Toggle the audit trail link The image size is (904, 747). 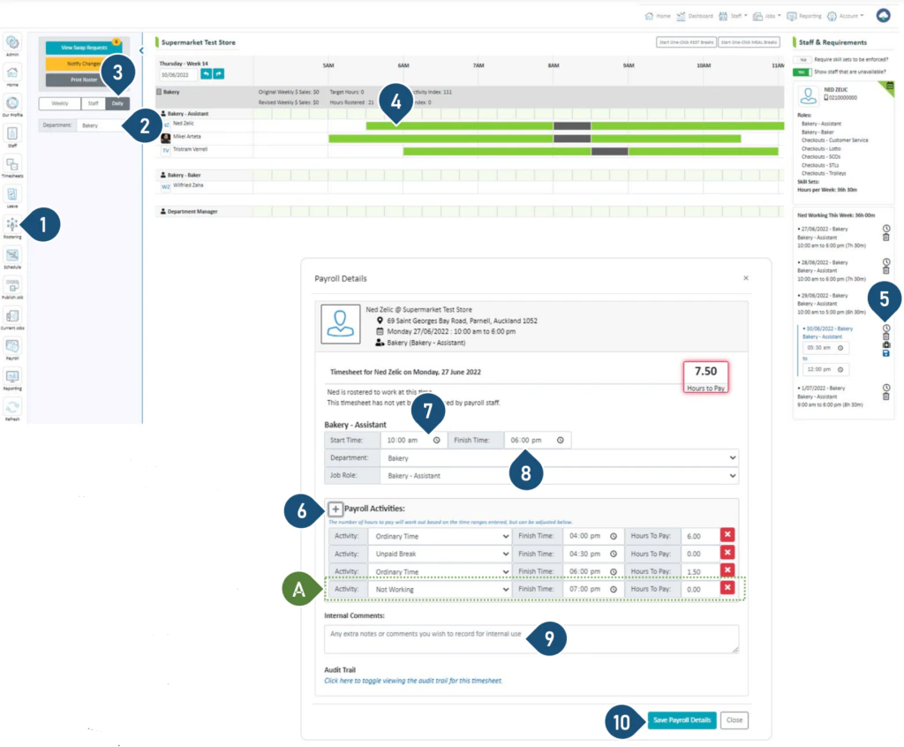point(413,681)
